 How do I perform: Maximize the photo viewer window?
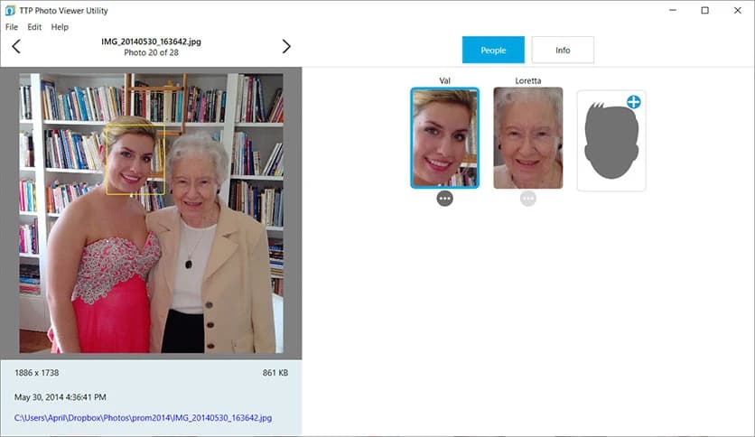pos(705,10)
